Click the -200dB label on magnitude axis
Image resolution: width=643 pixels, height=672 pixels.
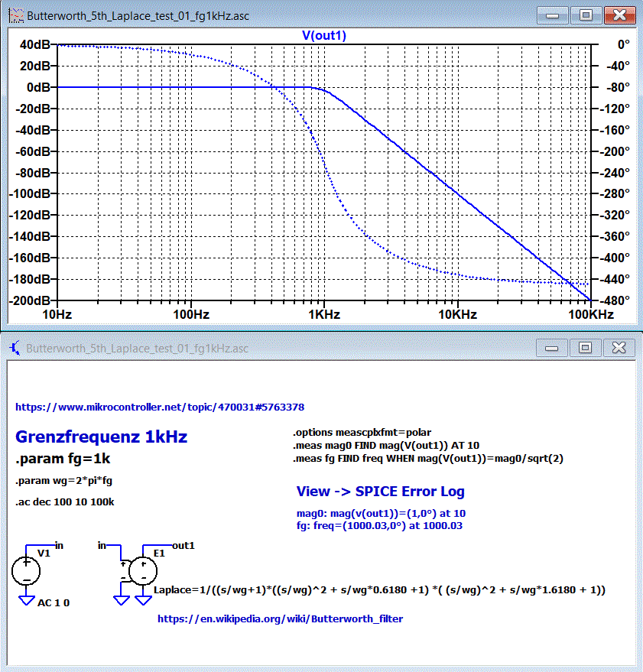point(30,300)
